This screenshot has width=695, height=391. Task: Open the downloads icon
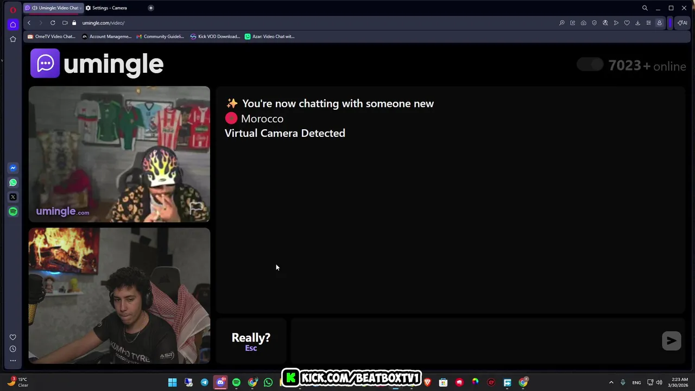coord(638,23)
